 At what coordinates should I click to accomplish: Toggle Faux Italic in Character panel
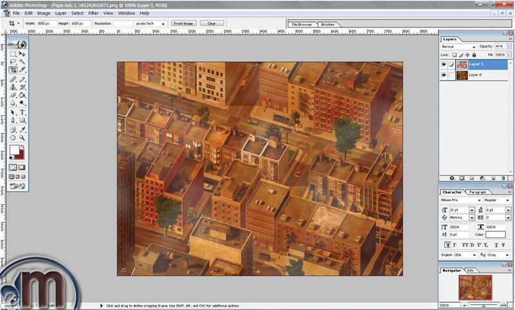pyautogui.click(x=454, y=245)
